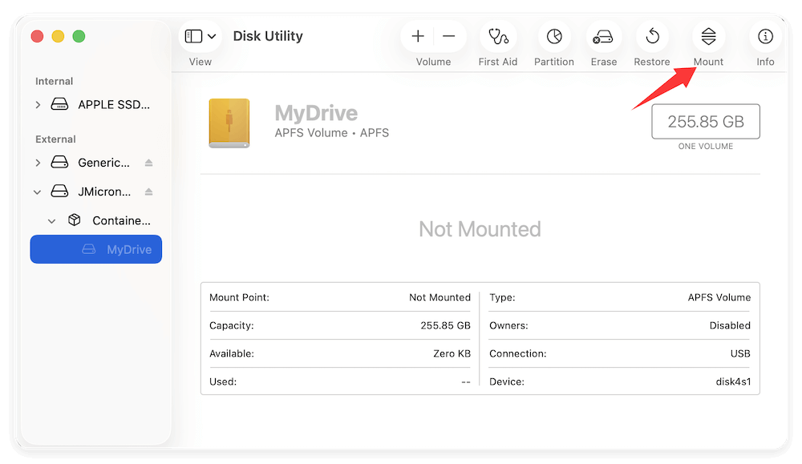This screenshot has height=464, width=802.
Task: Expand the APPLE SSD disk entry
Action: click(37, 104)
